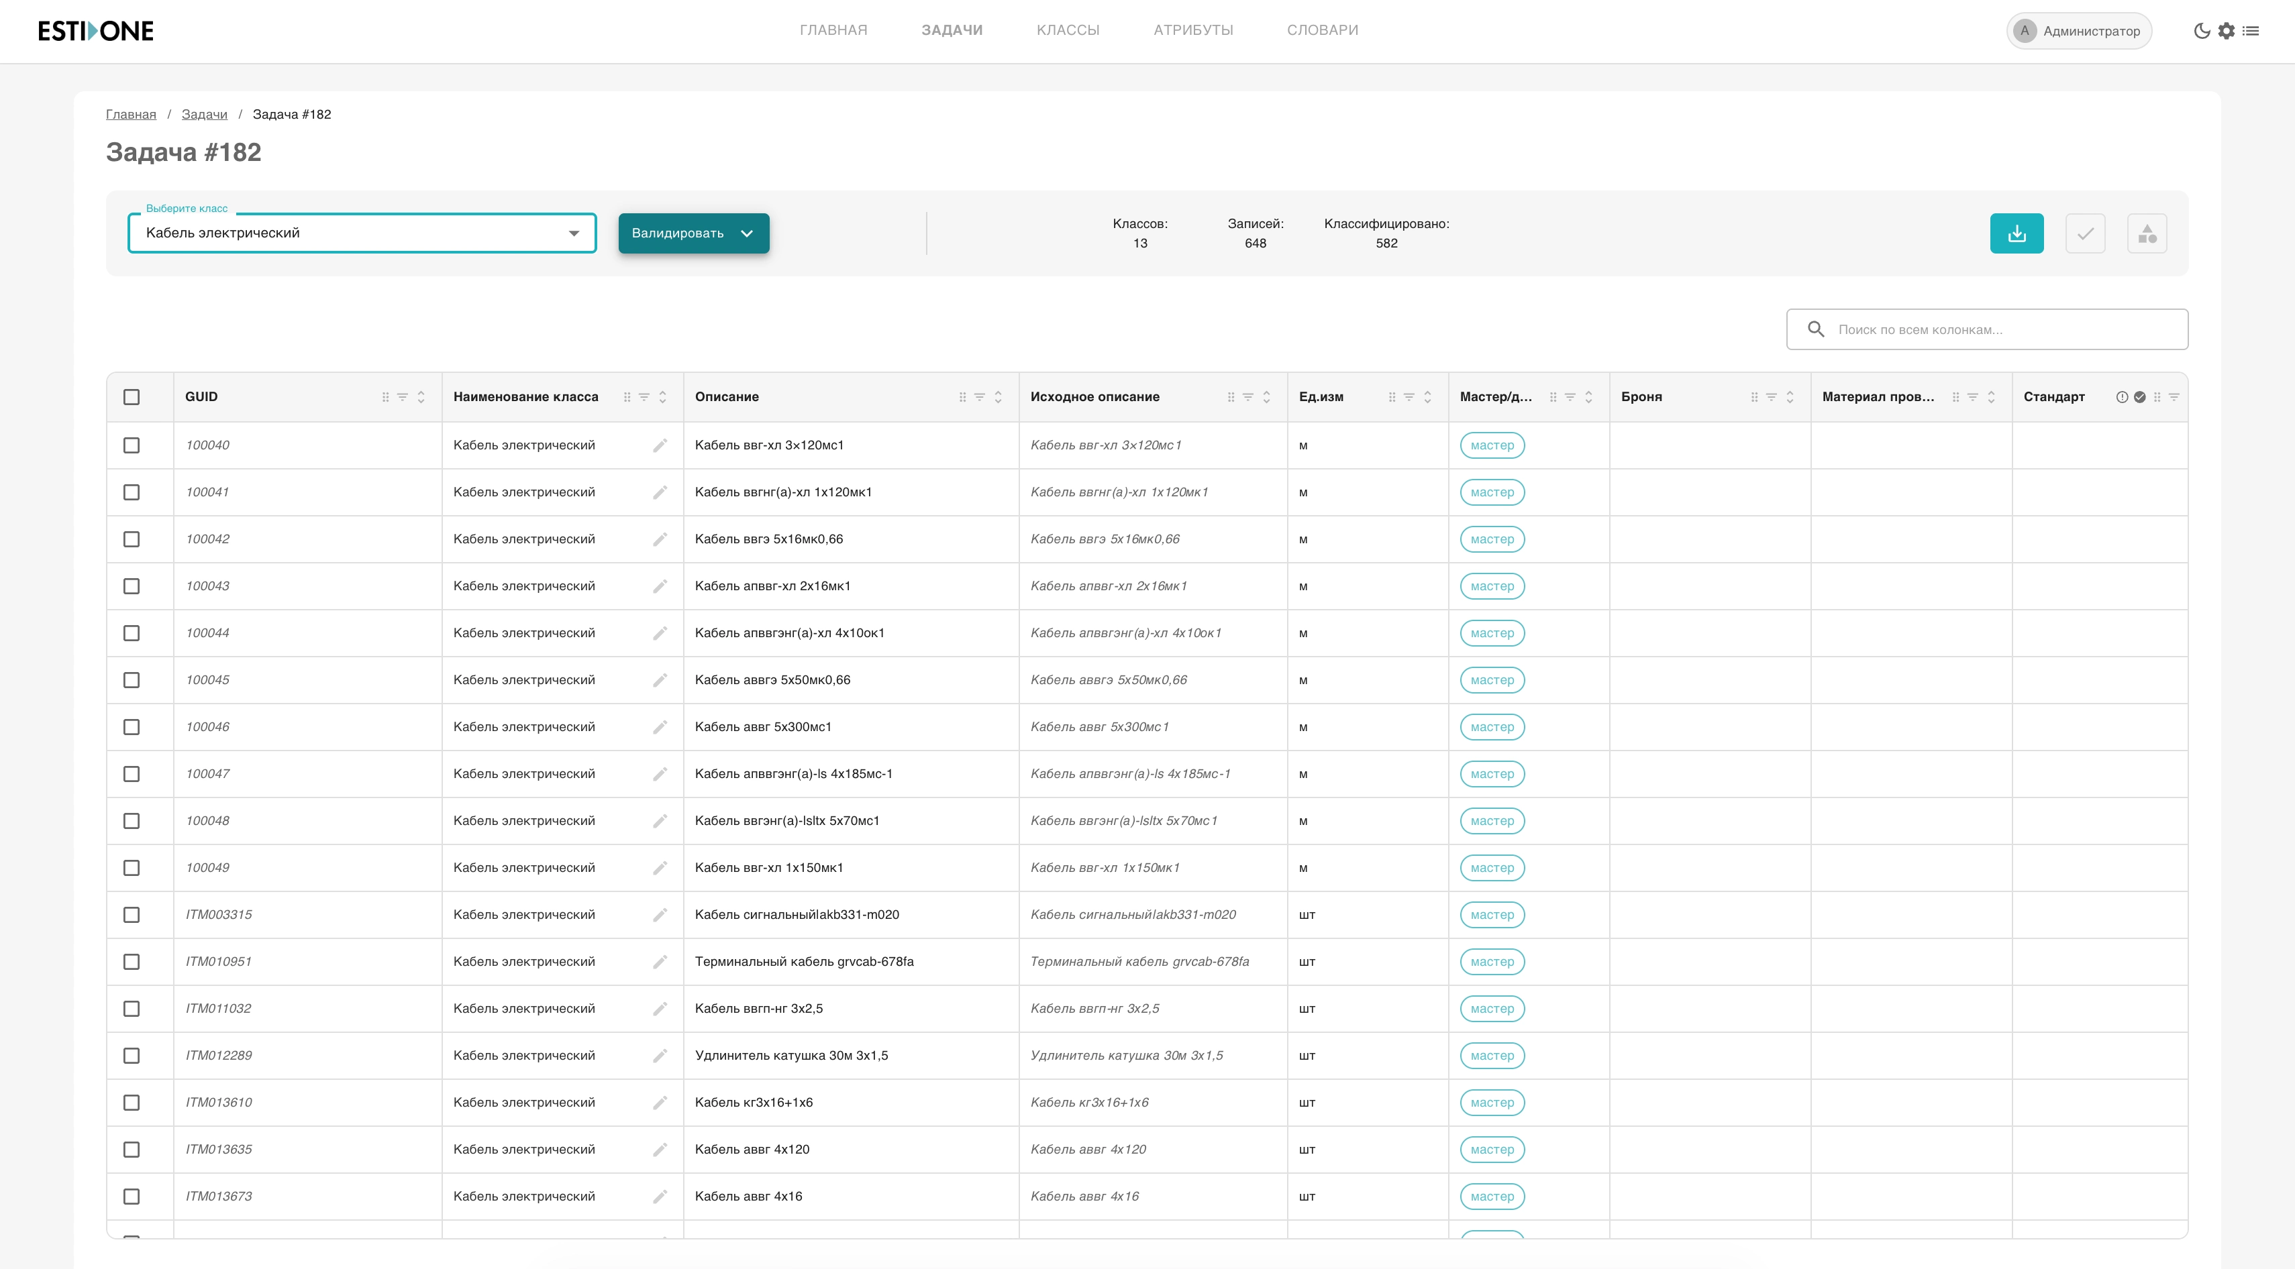Click the teal download export button
The image size is (2295, 1269).
(x=2016, y=233)
